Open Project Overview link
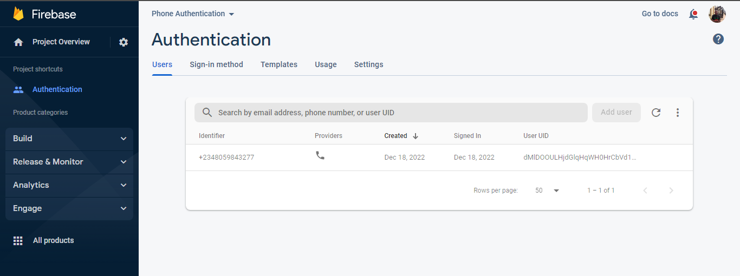 pos(61,42)
